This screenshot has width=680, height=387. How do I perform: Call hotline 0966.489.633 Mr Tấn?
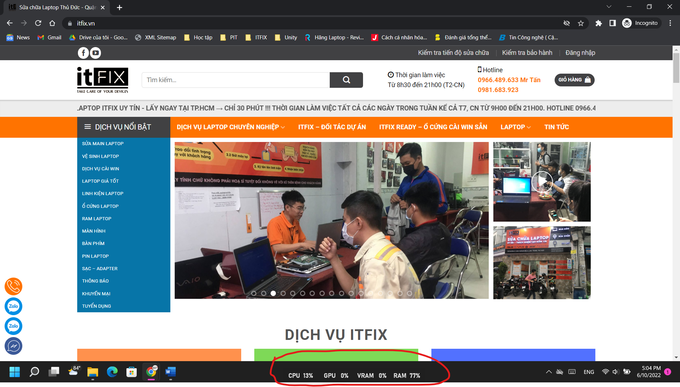click(x=509, y=80)
